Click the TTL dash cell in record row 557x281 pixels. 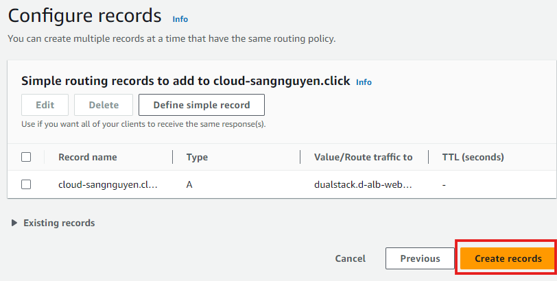[x=445, y=184]
